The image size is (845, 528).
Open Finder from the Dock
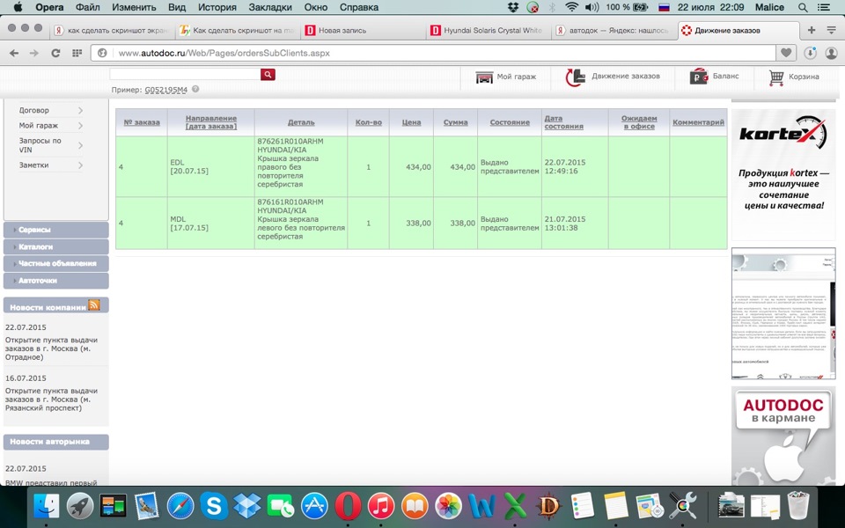click(47, 507)
